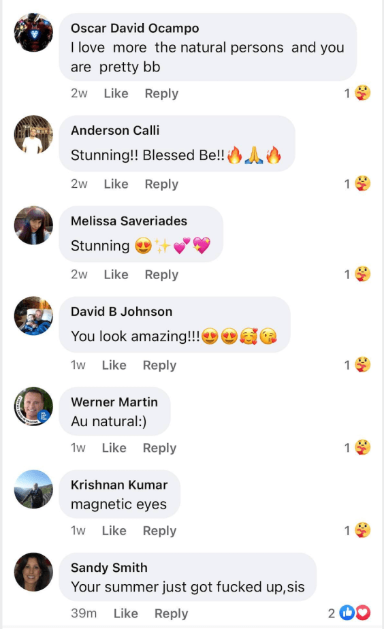Reply to Oscar David Ocampo's comment
384x629 pixels.
[161, 93]
